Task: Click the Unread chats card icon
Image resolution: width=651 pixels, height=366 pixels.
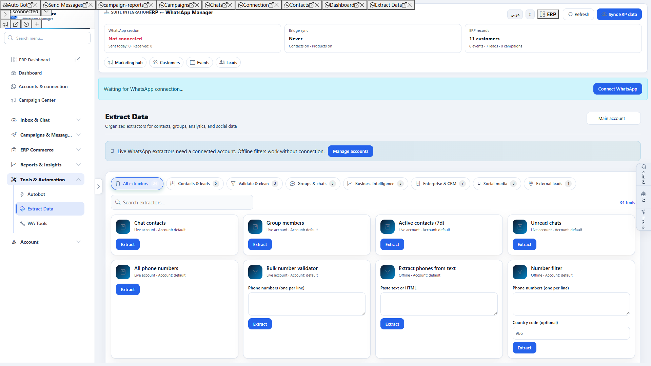Action: tap(520, 227)
